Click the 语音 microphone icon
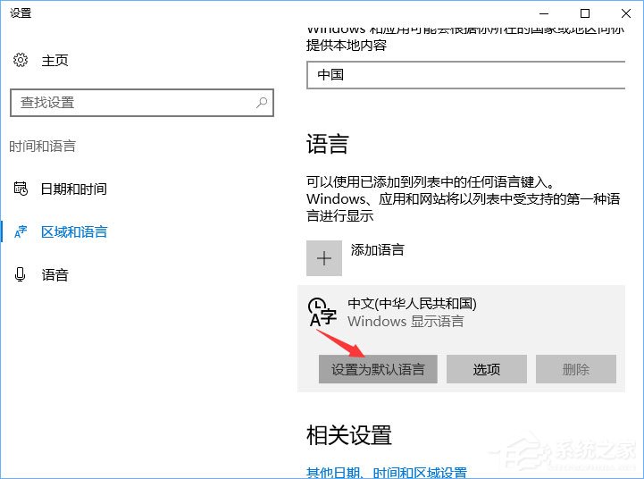 point(21,274)
